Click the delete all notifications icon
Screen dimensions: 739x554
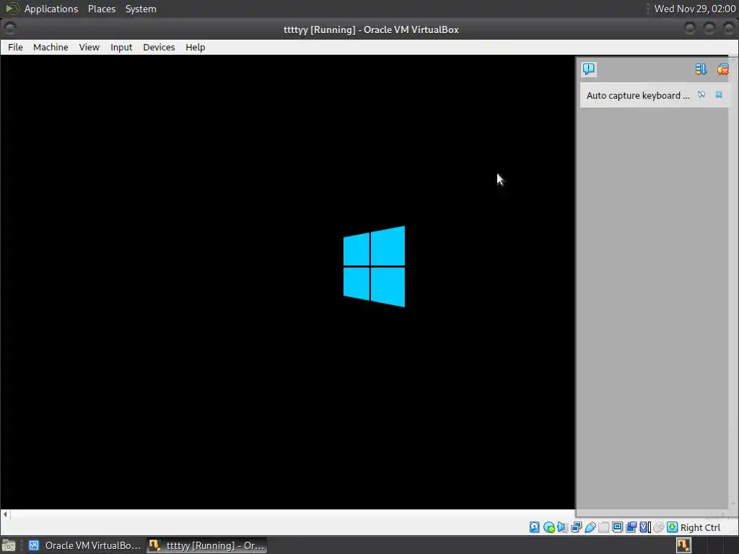722,69
